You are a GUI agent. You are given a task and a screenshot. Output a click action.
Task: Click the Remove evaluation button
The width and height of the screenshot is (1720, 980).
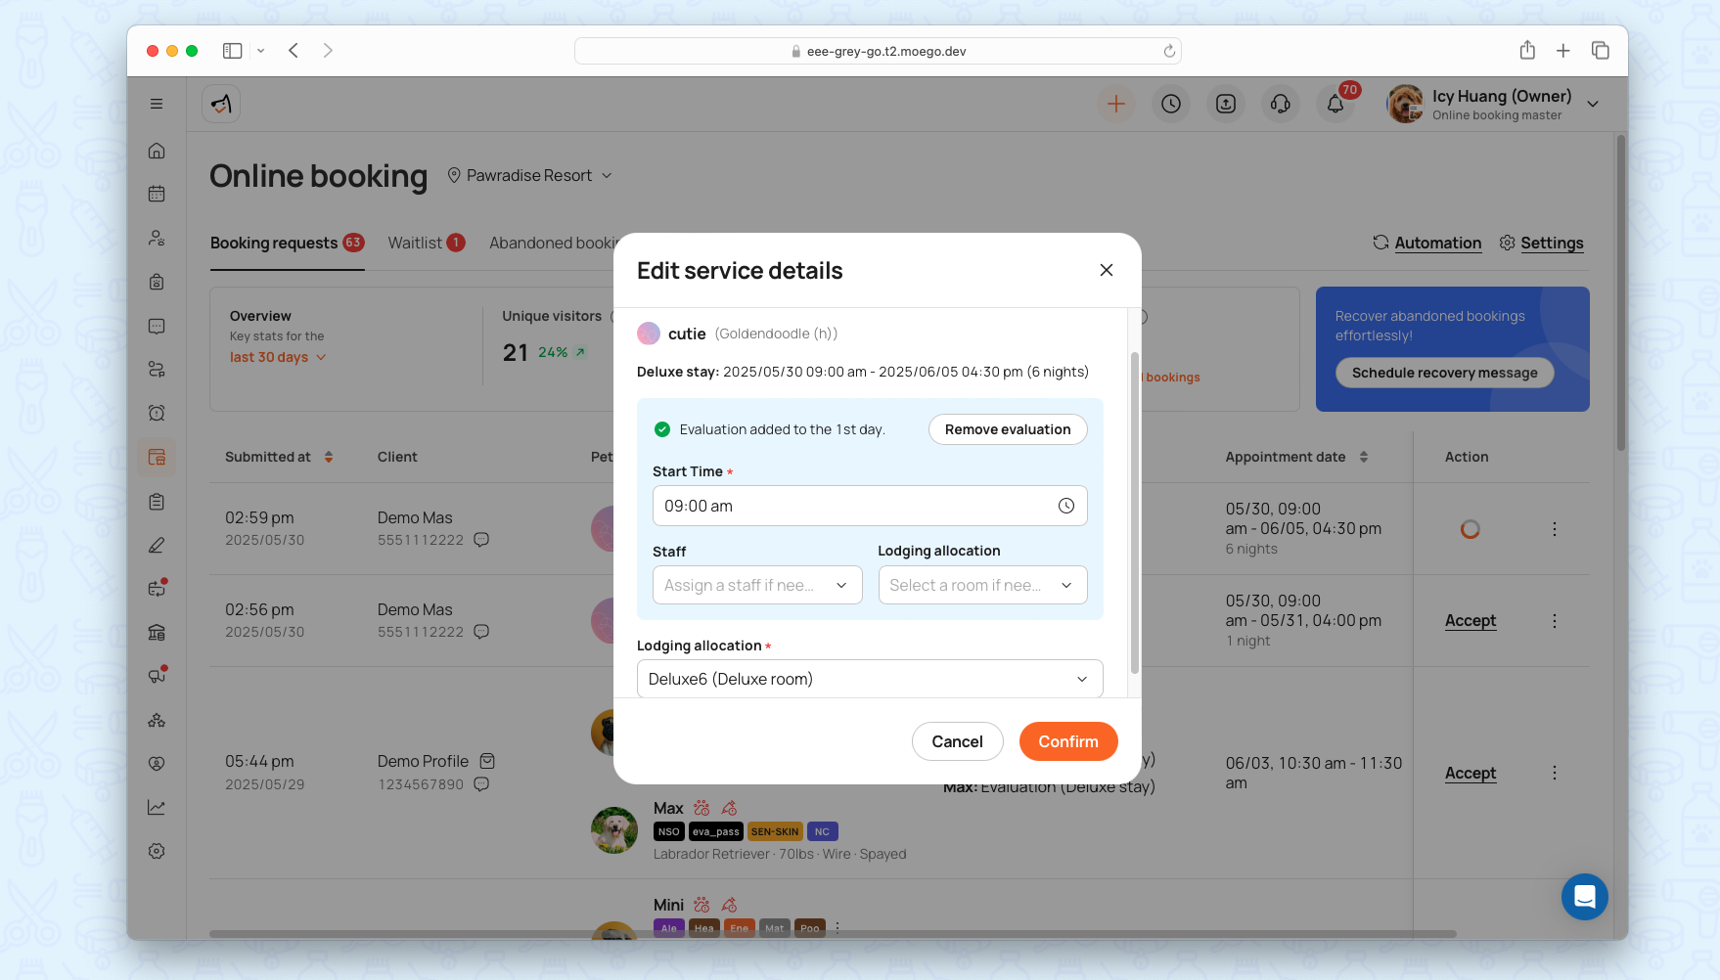click(x=1008, y=429)
